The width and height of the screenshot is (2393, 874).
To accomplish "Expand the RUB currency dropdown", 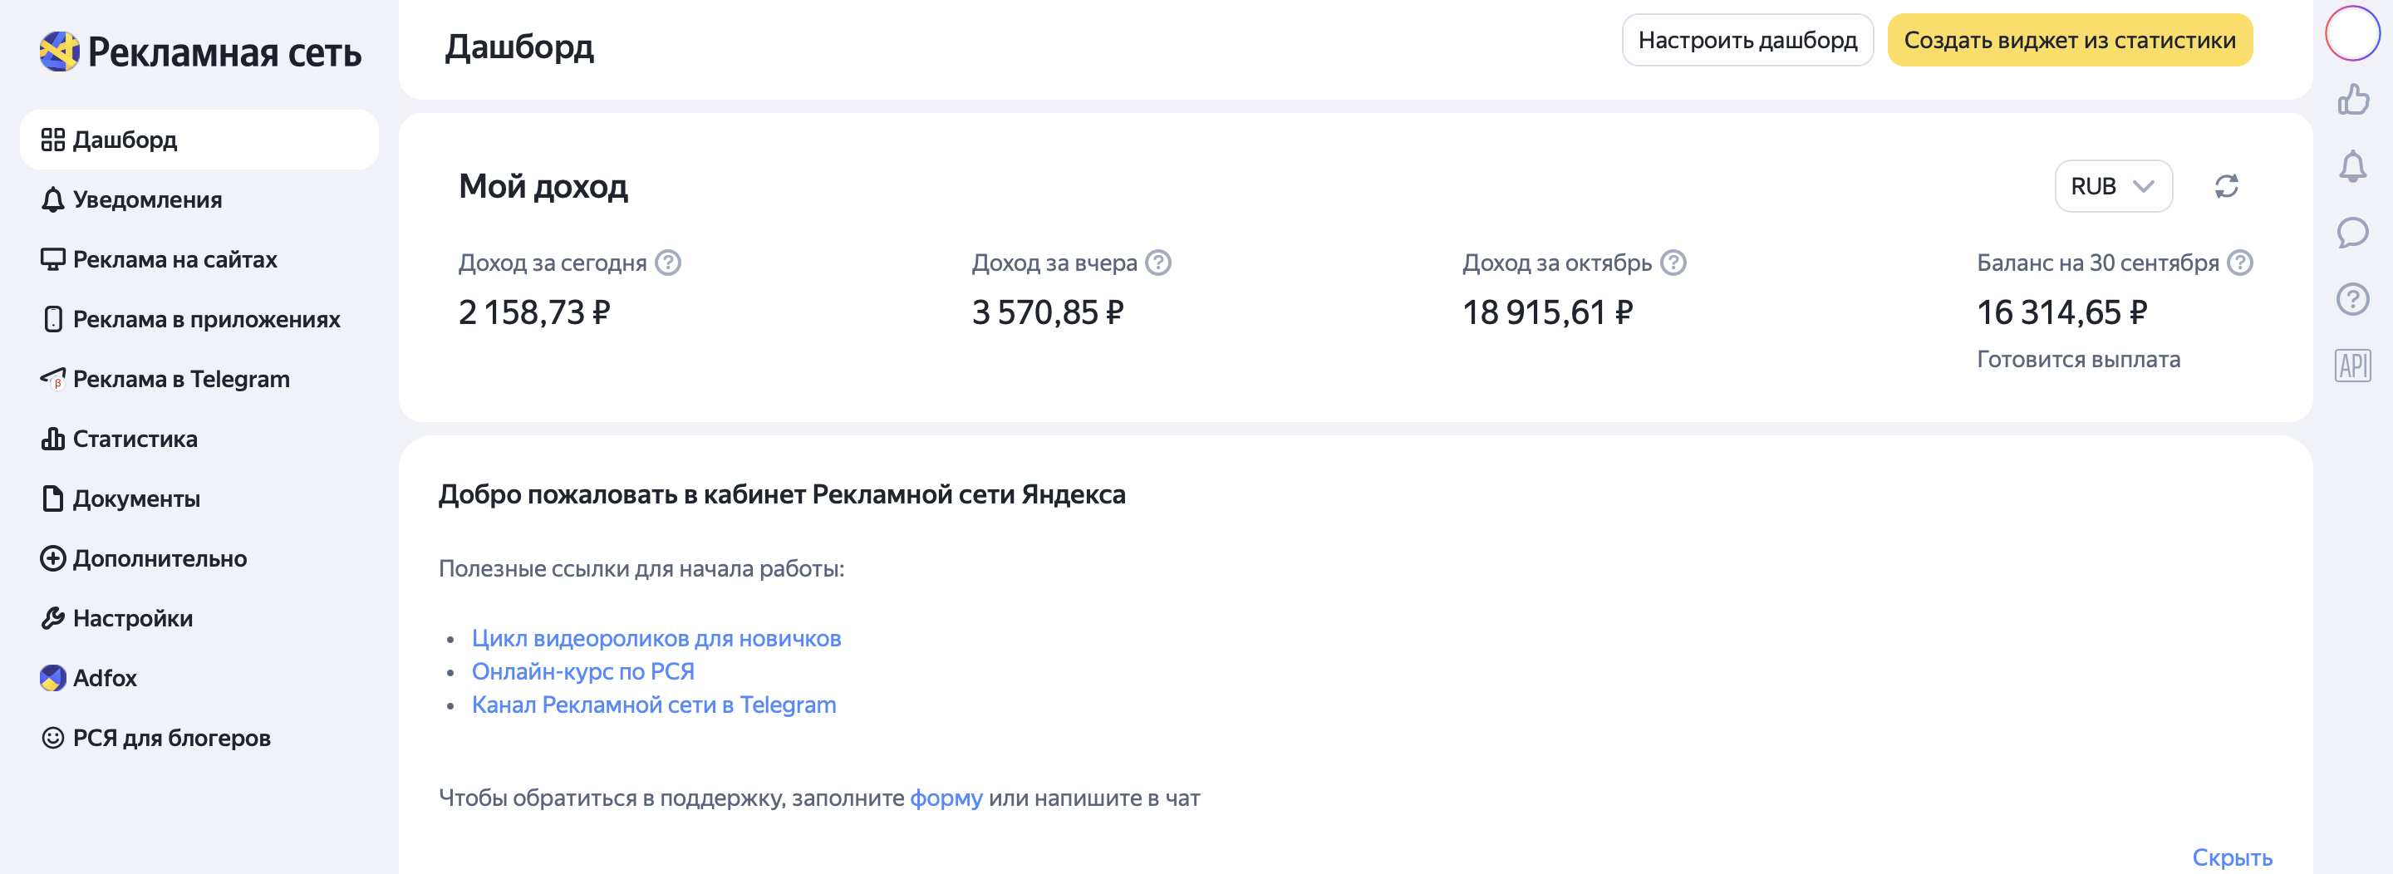I will pos(2112,186).
